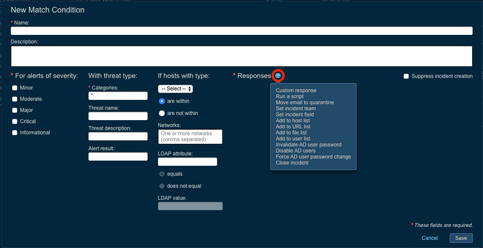Choose the 'are within' radio button

click(162, 101)
